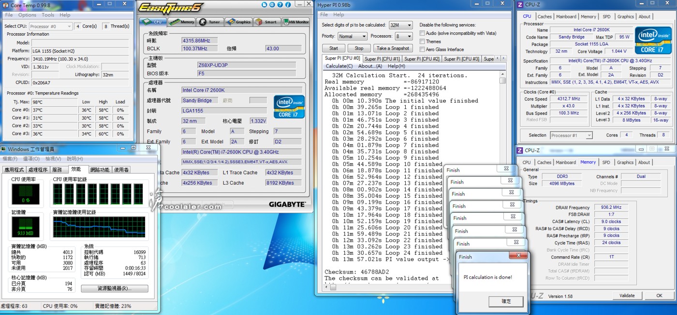Enable the Audio service disable checkbox
Image resolution: width=677 pixels, height=315 pixels.
click(422, 33)
